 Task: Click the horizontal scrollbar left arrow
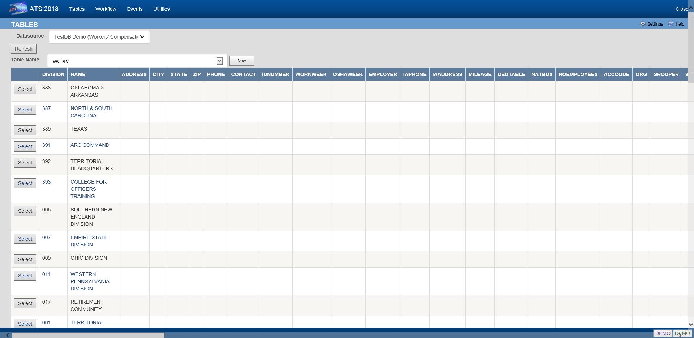click(x=8, y=335)
